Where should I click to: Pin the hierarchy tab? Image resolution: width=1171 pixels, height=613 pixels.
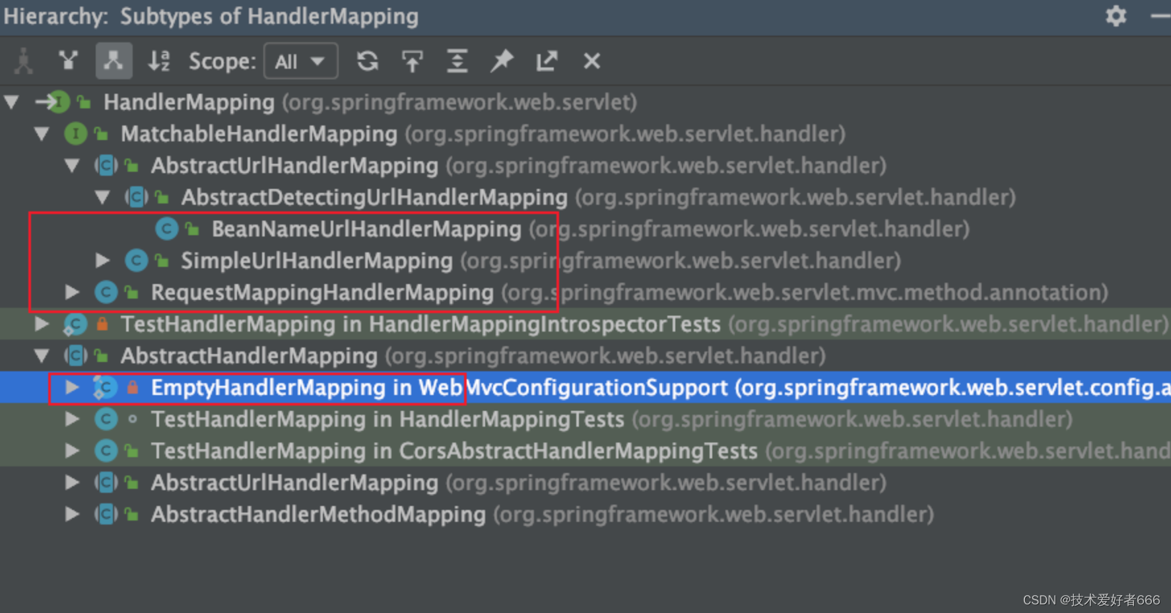click(x=502, y=61)
